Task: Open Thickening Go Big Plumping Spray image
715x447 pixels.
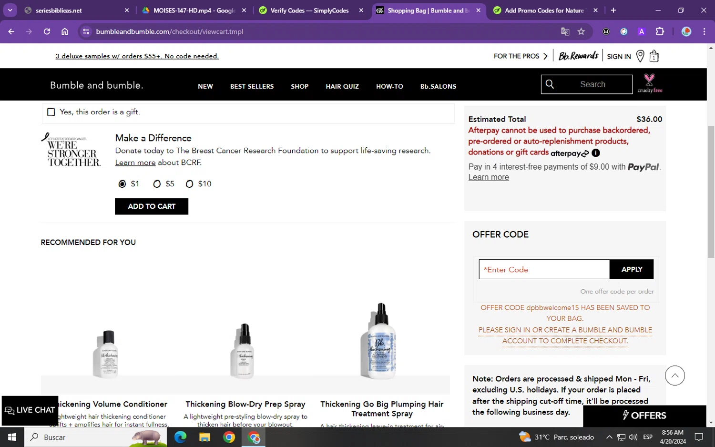Action: pyautogui.click(x=379, y=341)
